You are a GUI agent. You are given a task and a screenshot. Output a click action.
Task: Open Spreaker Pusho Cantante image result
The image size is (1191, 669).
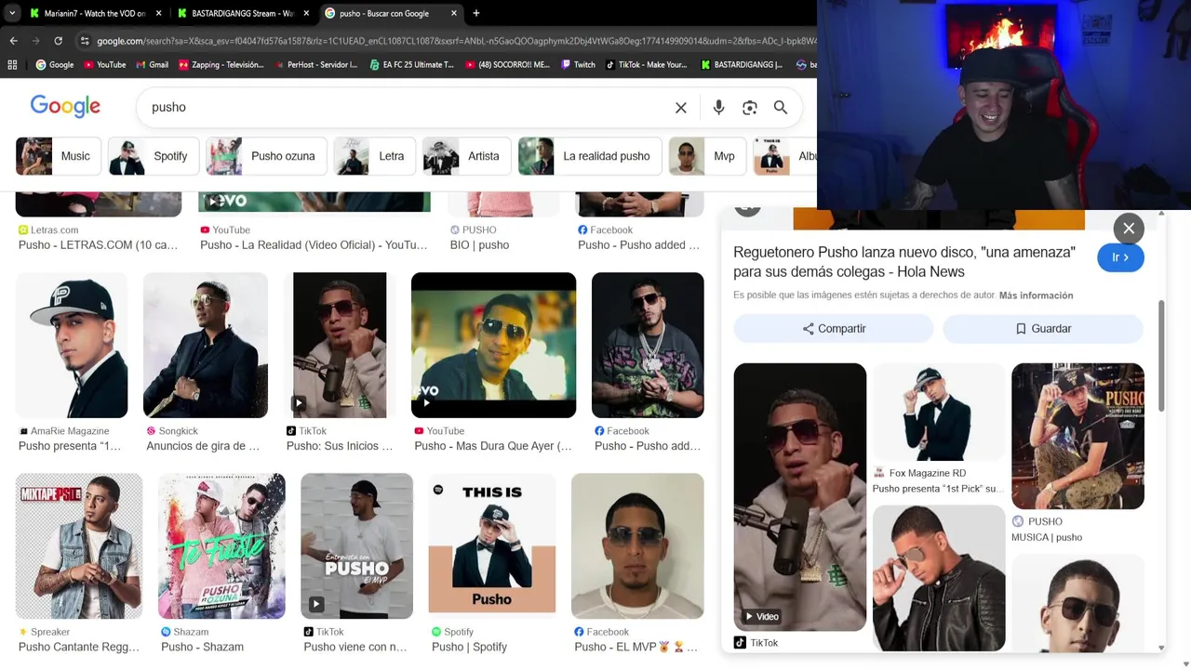79,546
